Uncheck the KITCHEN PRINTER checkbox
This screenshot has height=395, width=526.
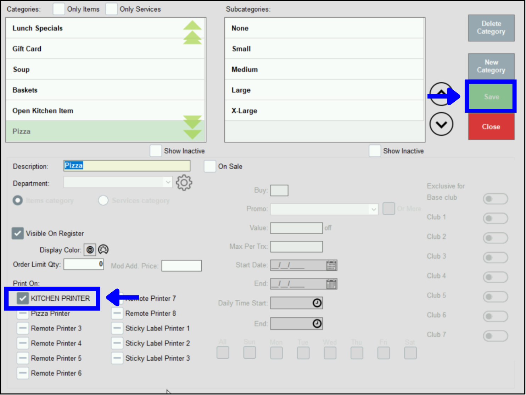pos(23,298)
